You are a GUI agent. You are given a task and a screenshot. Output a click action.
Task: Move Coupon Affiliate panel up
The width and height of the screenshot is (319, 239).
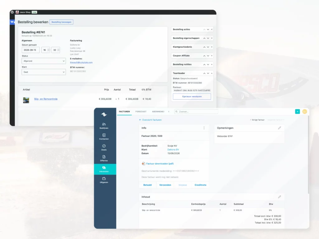click(x=204, y=56)
